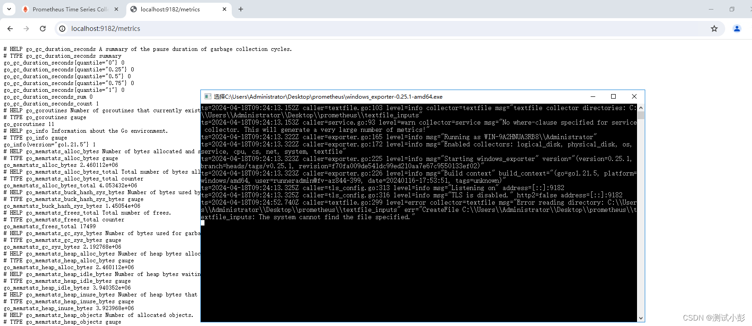Open console window system menu icon
The width and height of the screenshot is (752, 326).
coord(208,96)
